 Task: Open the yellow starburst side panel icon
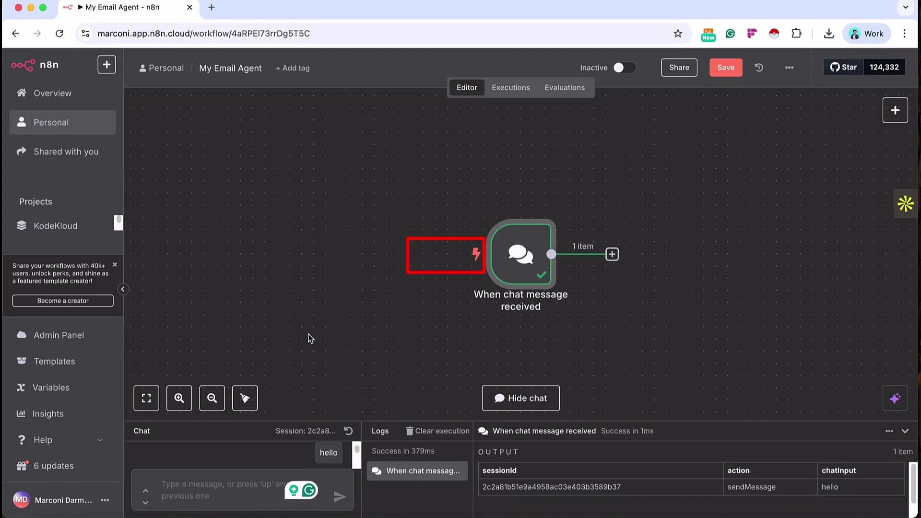(906, 204)
